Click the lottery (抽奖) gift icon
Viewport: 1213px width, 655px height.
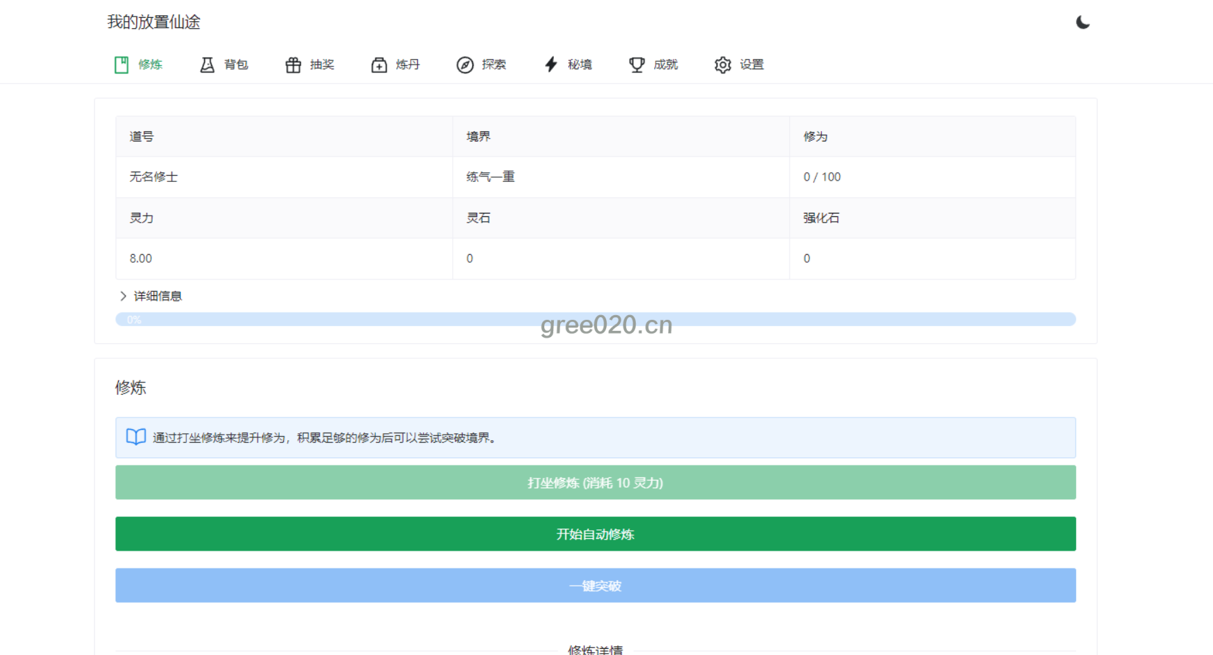tap(293, 65)
